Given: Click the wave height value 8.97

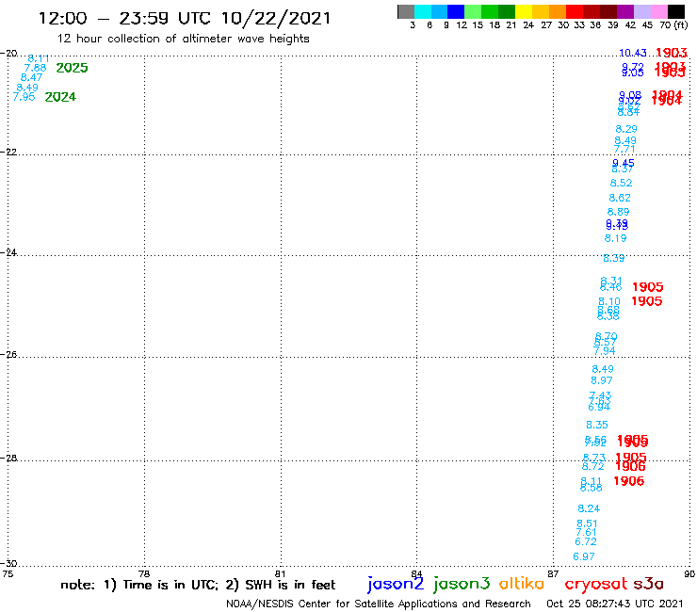Looking at the screenshot, I should [602, 380].
